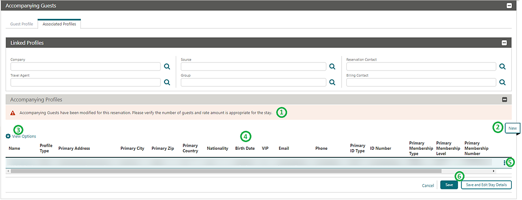Click the Primary Membership Number column header
This screenshot has width=522, height=200.
point(476,148)
